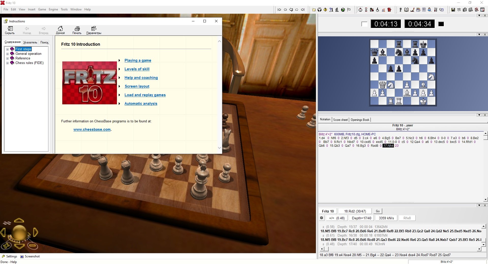Screen dimensions: 488x264
Task: Select the hourglass long game icon
Action: coord(366,10)
